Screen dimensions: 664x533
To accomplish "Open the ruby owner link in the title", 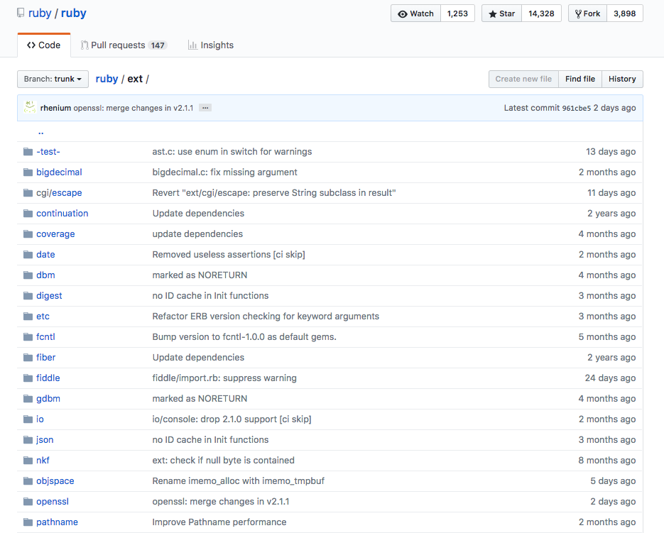I will 40,13.
